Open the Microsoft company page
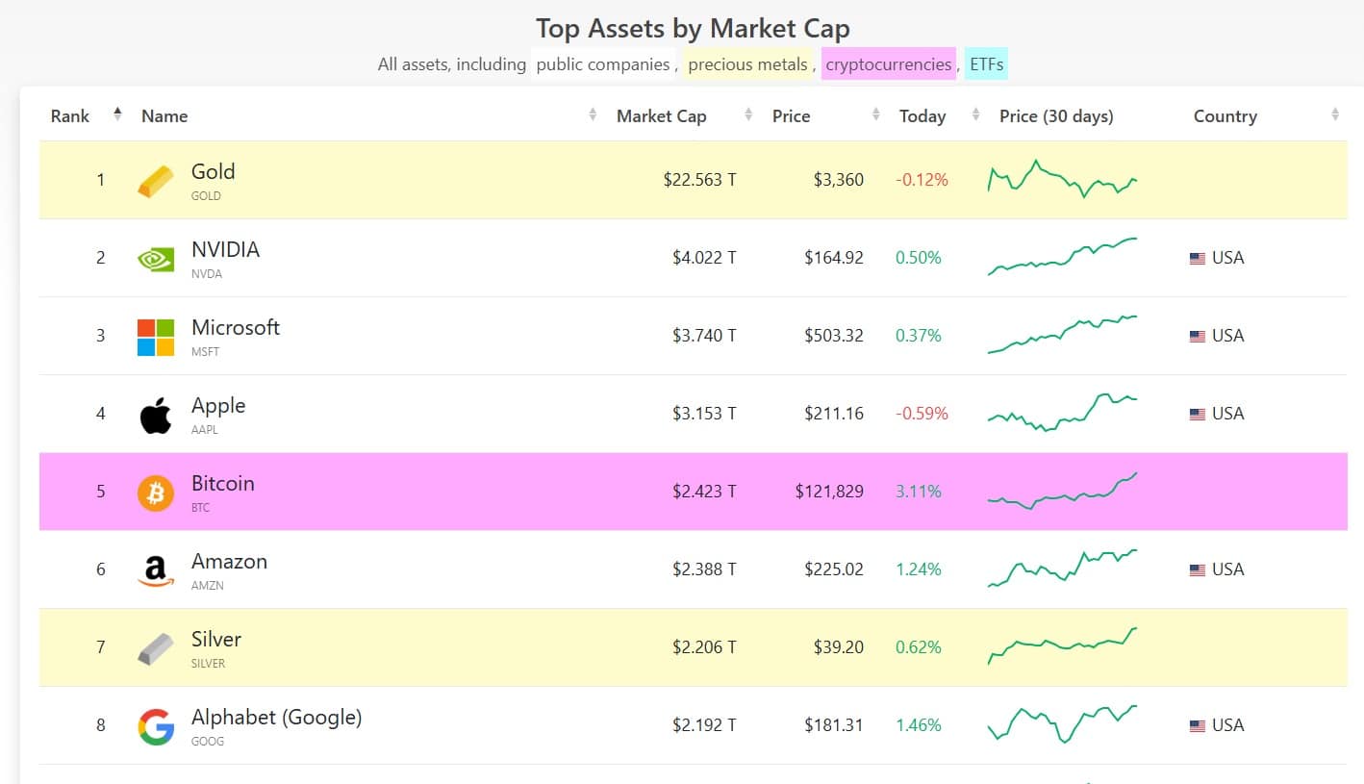Screen dimensions: 1364x784 (x=236, y=327)
